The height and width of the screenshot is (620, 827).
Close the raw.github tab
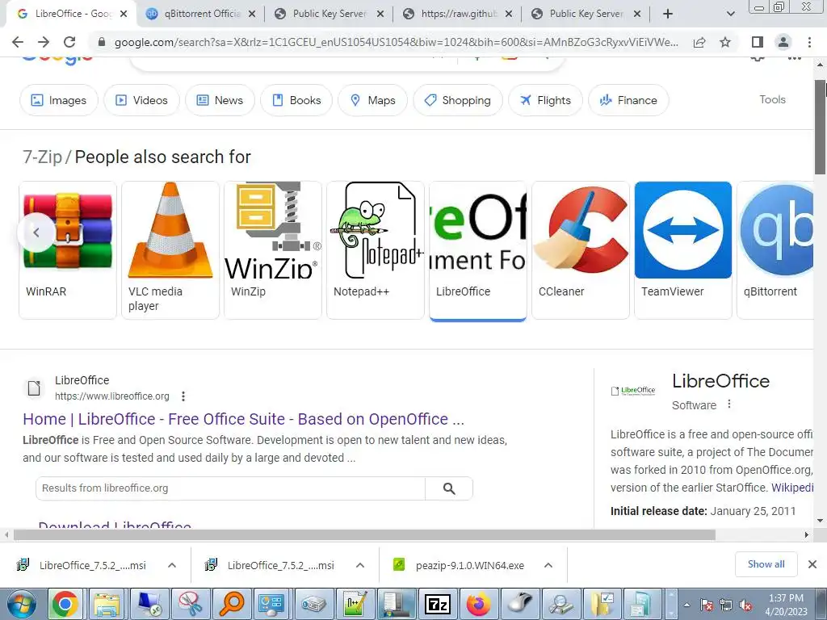point(509,15)
